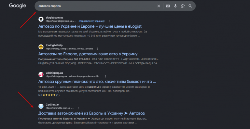Open Автовоз по Украине и Европе result
This screenshot has height=129, width=250.
click(90, 26)
